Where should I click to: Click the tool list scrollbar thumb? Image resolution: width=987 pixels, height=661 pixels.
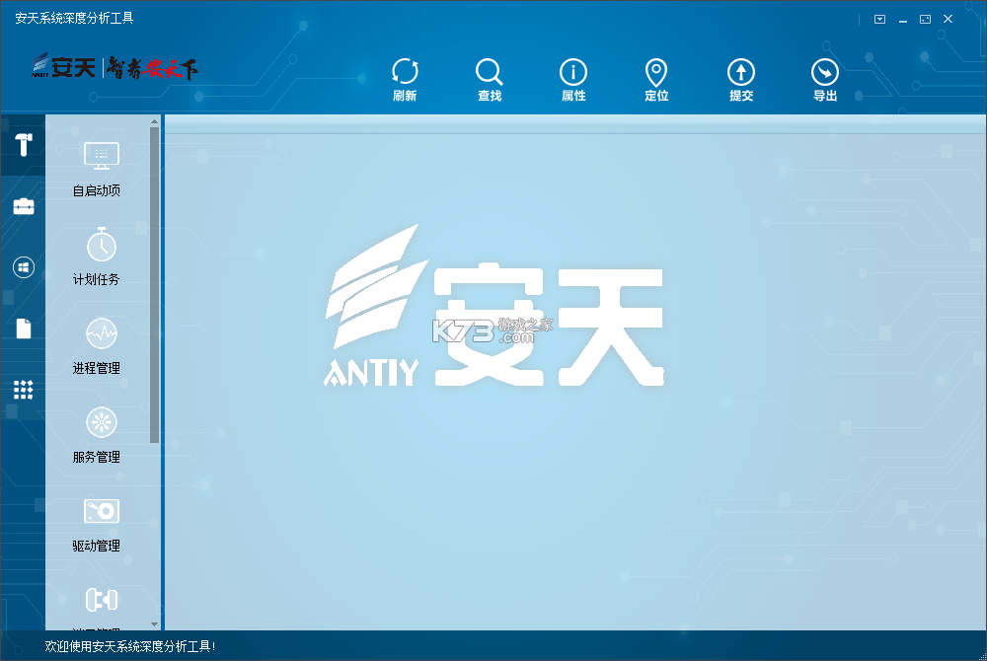pos(154,285)
